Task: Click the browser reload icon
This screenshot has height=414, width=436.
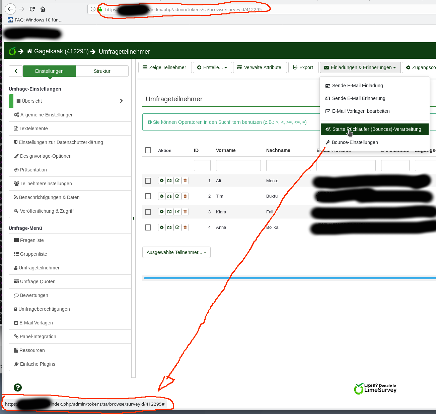Action: coord(32,9)
